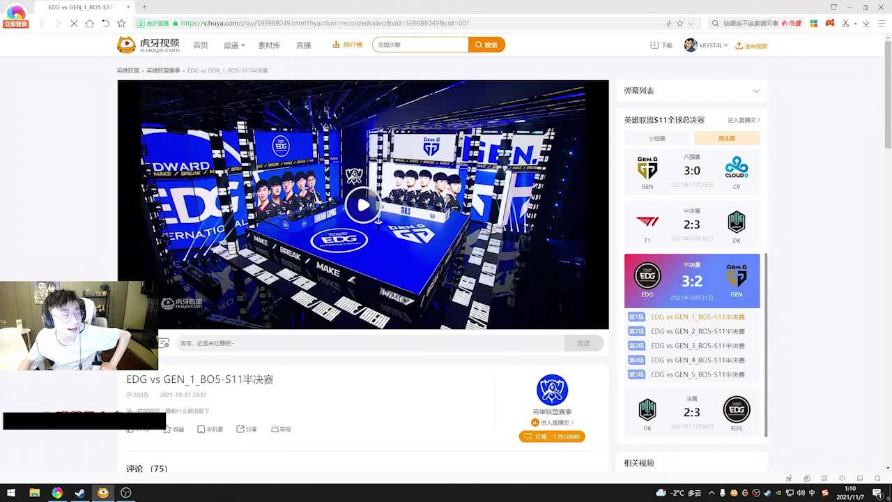Click the browser undo/restore arrow icon
The image size is (892, 502).
105,23
